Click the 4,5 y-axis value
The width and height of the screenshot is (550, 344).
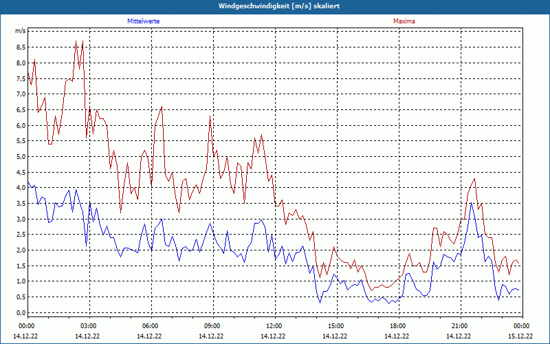click(21, 173)
